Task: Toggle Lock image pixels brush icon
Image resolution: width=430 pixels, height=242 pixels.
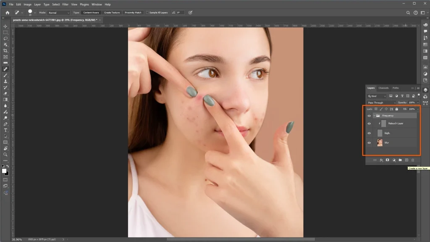Action: [x=381, y=109]
